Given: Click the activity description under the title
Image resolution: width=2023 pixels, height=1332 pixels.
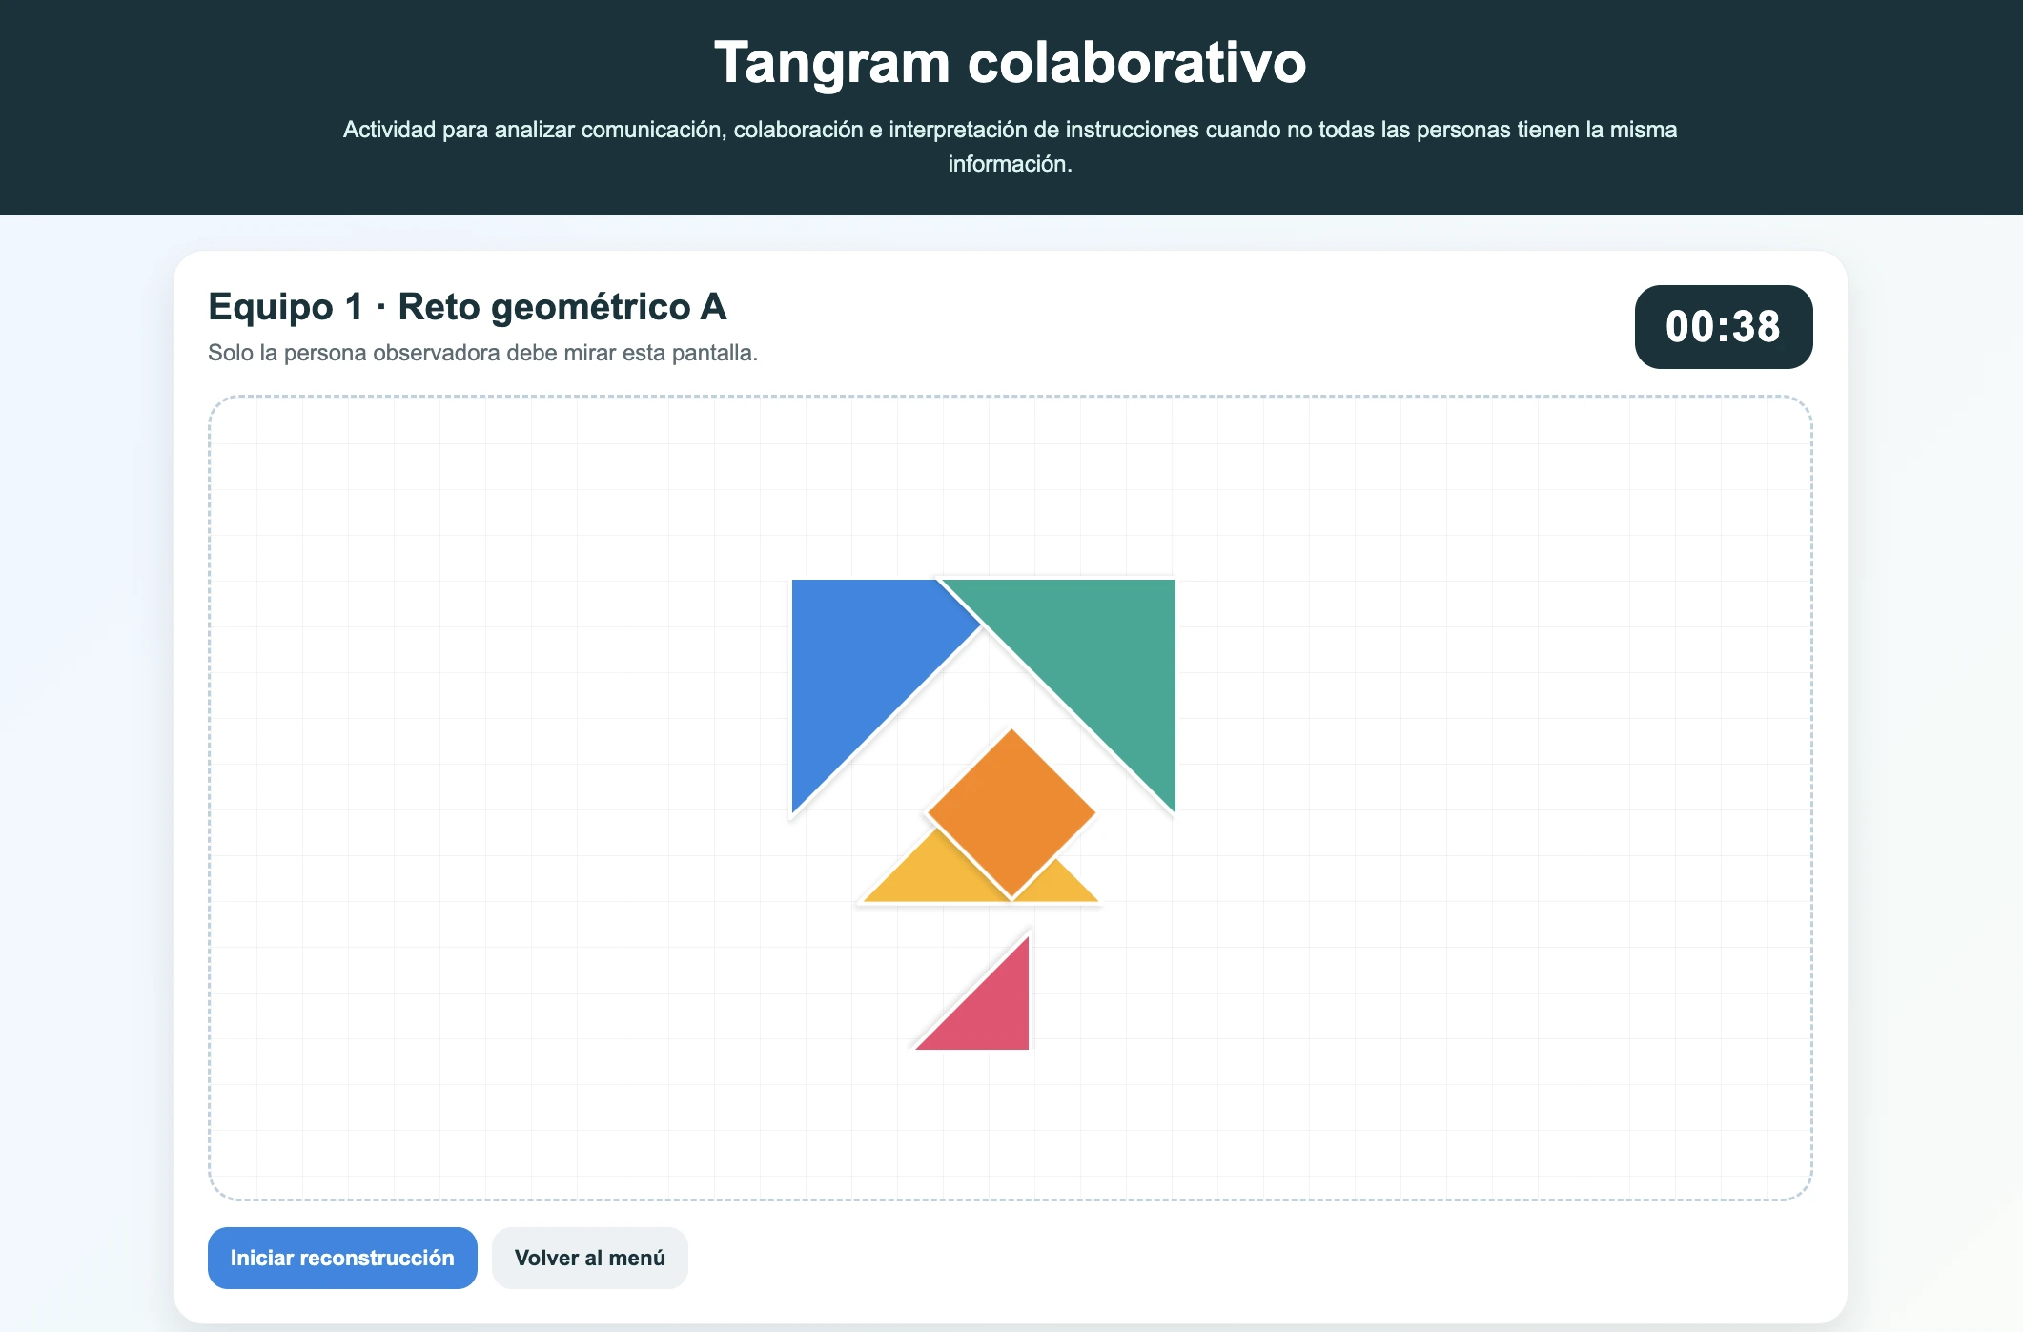Looking at the screenshot, I should coord(1011,146).
